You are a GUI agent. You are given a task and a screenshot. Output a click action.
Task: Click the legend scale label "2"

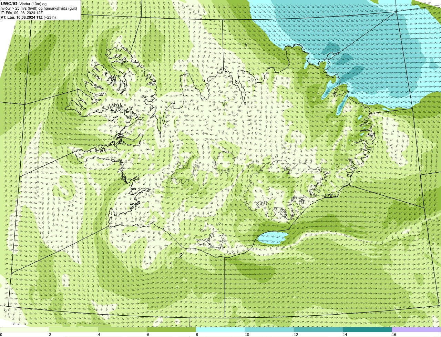[50, 335]
